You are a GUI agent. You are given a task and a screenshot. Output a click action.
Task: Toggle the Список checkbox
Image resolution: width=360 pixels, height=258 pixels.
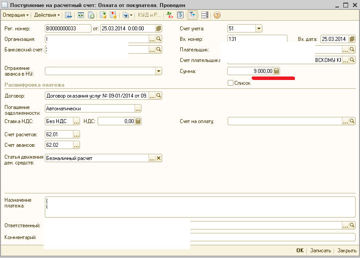click(x=230, y=83)
